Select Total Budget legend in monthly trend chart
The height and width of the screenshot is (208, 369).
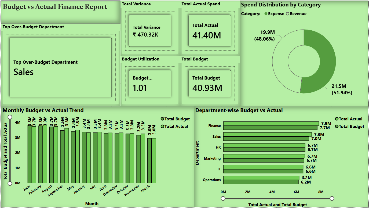pos(162,119)
